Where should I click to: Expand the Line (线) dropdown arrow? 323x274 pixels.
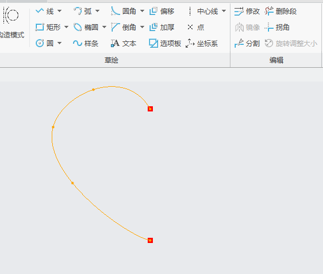tap(60, 11)
